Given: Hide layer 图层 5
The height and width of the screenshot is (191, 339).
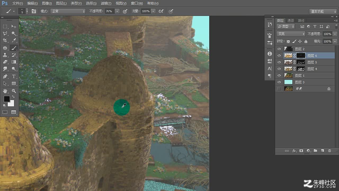Looking at the screenshot, I should (x=279, y=62).
